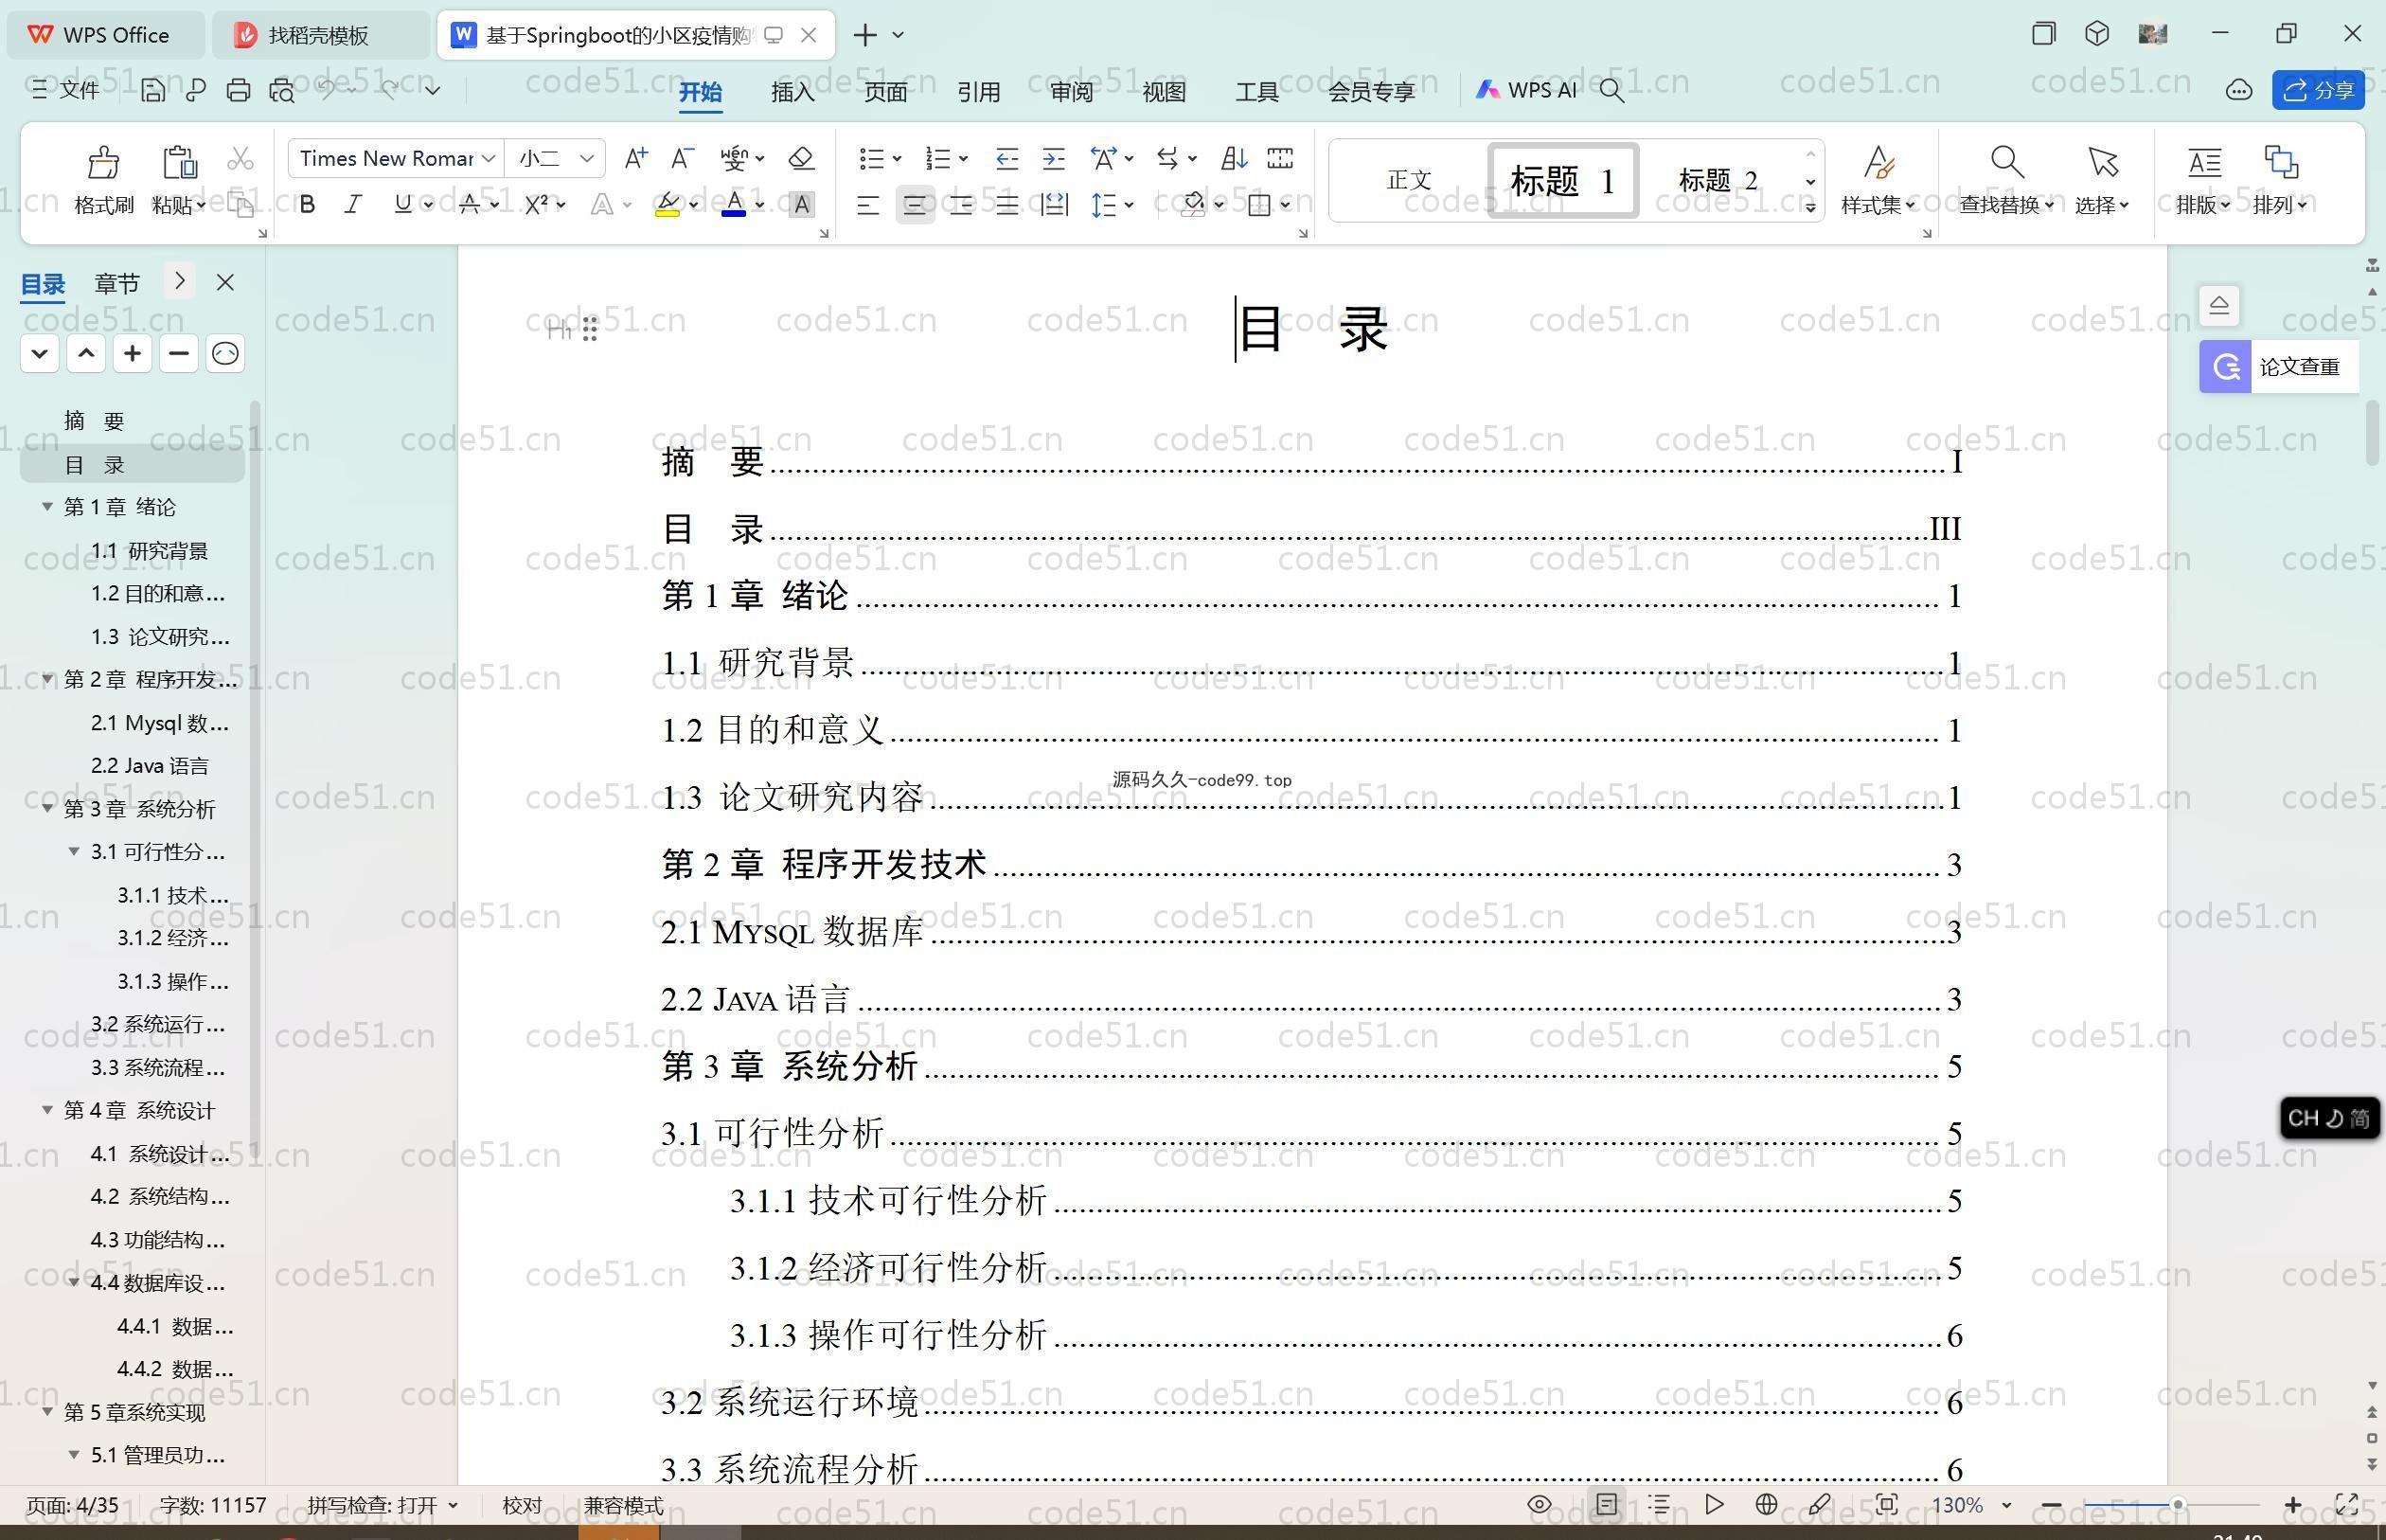This screenshot has height=1540, width=2386.
Task: Click the 分享 share button
Action: (2318, 90)
